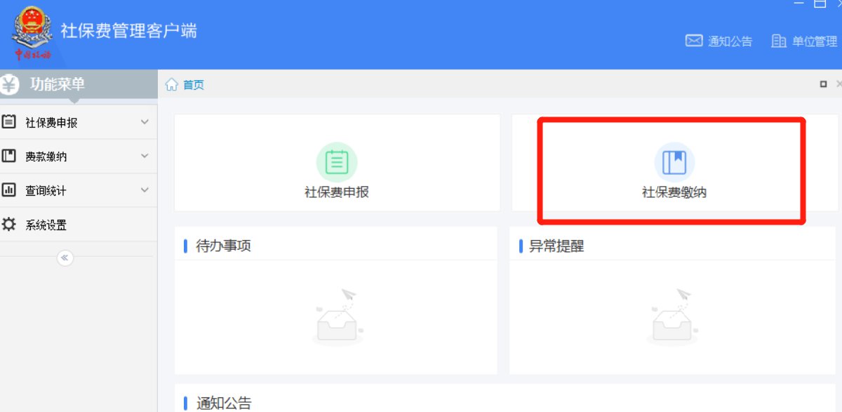
Task: Click the 社保费管理客户端 title text
Action: (x=129, y=31)
